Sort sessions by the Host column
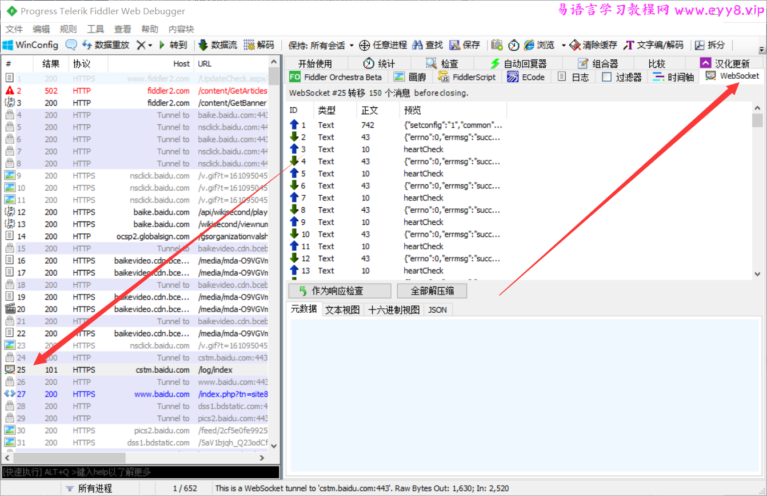 [x=151, y=64]
